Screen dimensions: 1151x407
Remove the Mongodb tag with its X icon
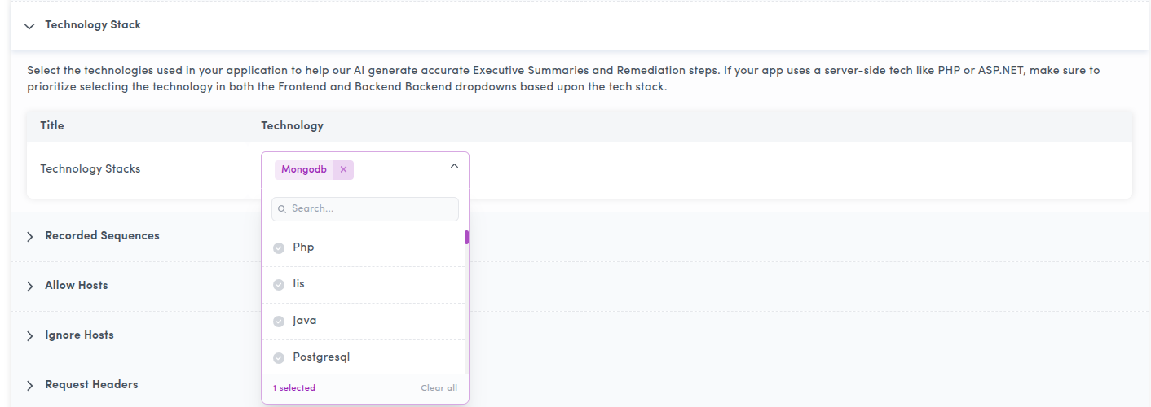(343, 169)
